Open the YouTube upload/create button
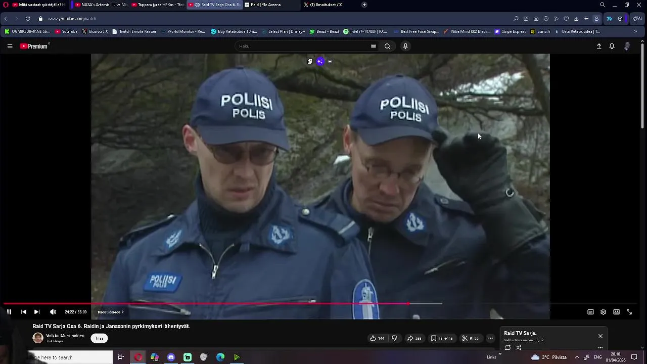Viewport: 647px width, 364px height. pos(599,46)
